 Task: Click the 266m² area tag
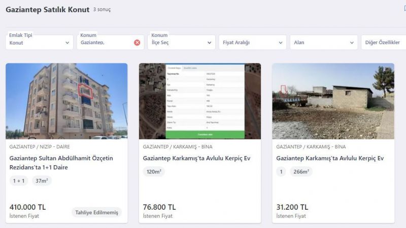pos(301,172)
